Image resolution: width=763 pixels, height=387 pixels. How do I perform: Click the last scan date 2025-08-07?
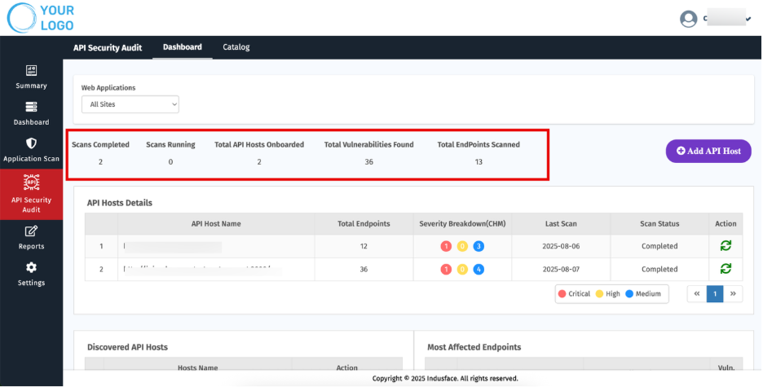561,270
